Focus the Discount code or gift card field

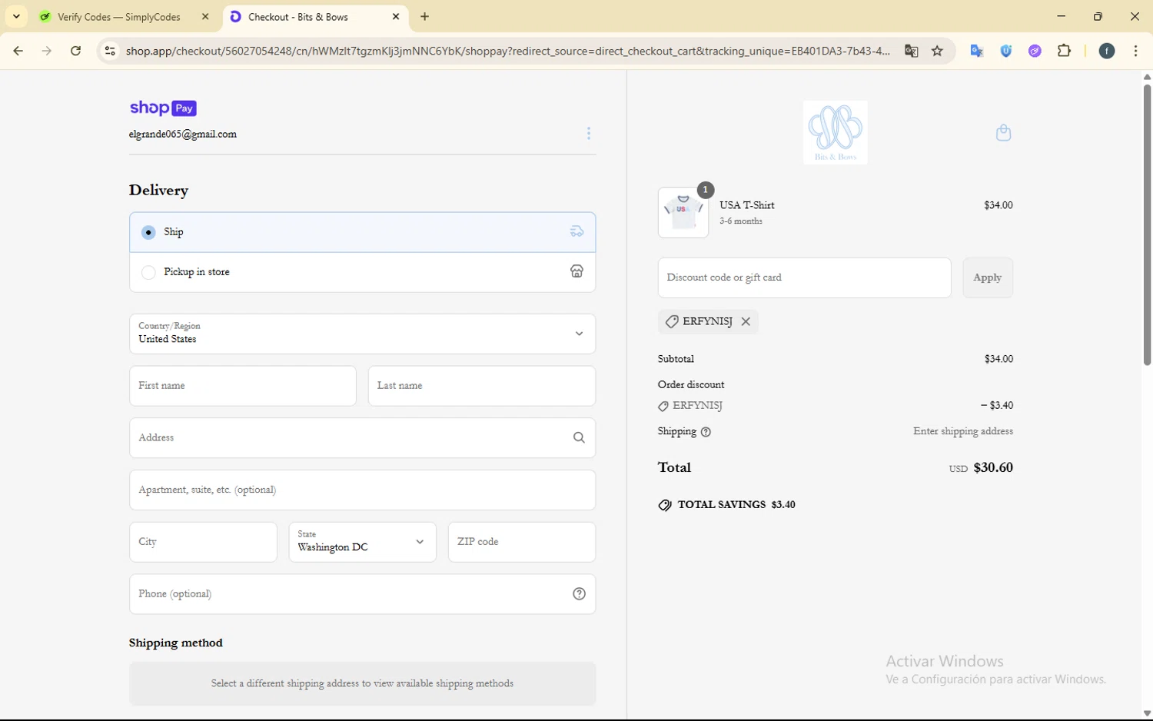(804, 277)
